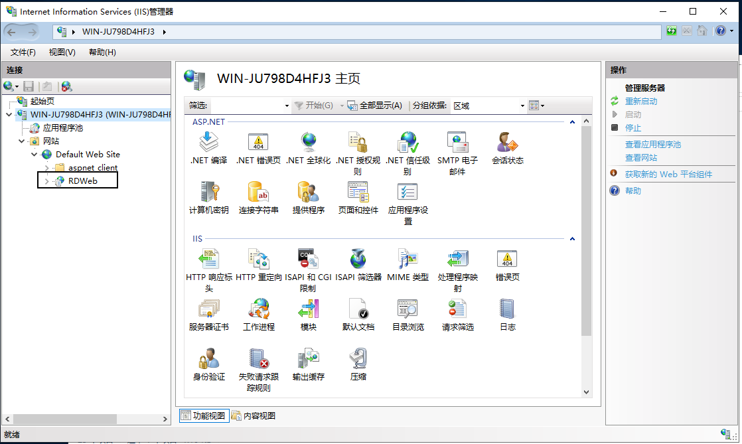Image resolution: width=742 pixels, height=444 pixels.
Task: Open the .NET 编译 feature icon
Action: click(x=209, y=142)
